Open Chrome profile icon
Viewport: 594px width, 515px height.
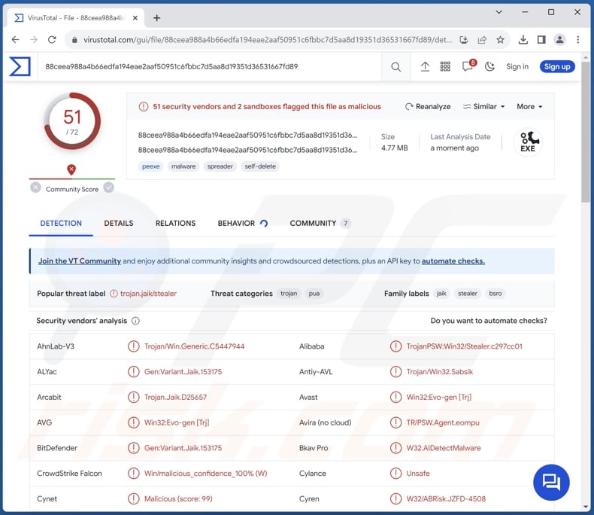coord(559,39)
